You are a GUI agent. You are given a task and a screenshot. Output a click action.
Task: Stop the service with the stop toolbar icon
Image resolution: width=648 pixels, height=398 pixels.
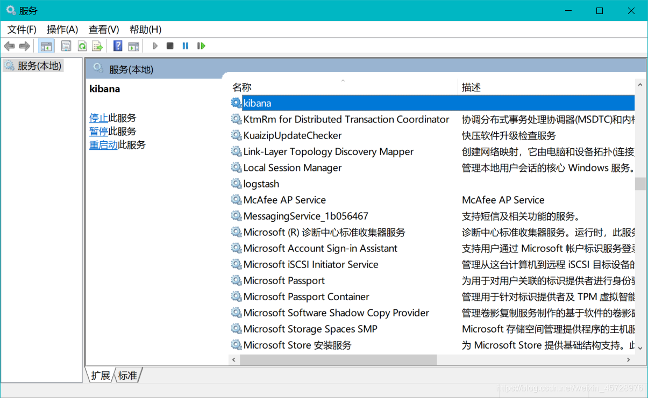click(x=169, y=46)
